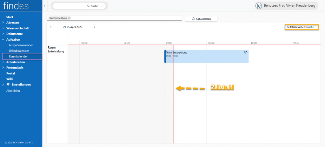Click Abmelden to log out
Image resolution: width=325 pixels, height=147 pixels.
coord(13,91)
